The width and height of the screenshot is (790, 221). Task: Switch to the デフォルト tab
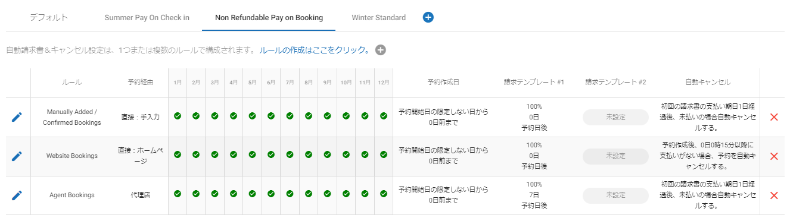tap(49, 17)
